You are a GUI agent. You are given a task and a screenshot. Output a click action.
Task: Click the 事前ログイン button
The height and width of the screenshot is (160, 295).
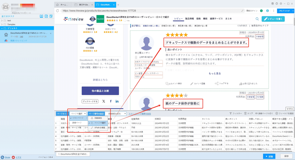[252, 11]
